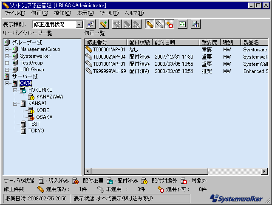Screen dimensions: 272x205
Task: Click the register patch toolbar icon with green arrow
Action: (104, 24)
